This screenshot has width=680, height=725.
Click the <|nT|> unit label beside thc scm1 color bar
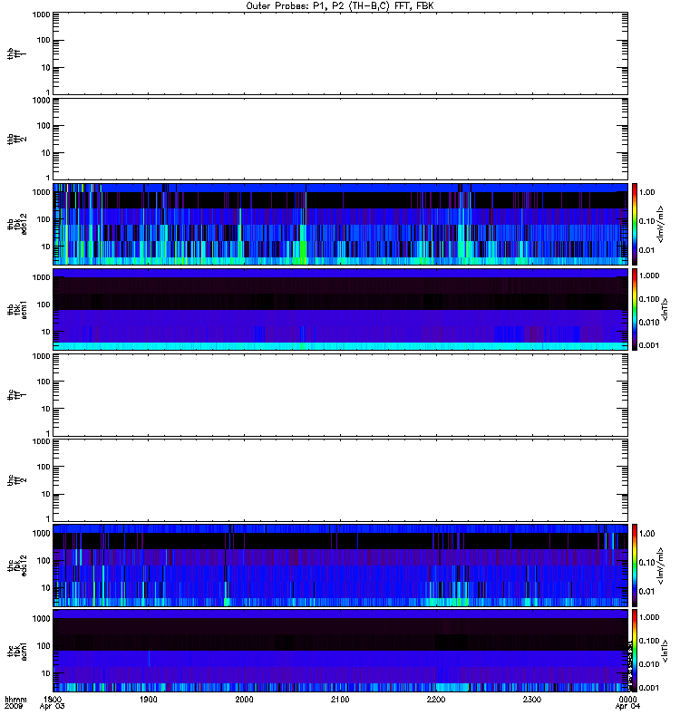click(x=665, y=651)
